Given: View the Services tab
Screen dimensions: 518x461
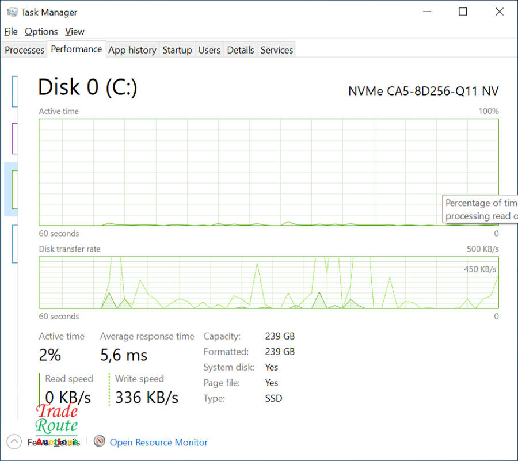Looking at the screenshot, I should tap(277, 50).
